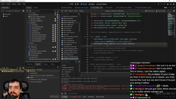Viewport: 176px width, 99px height.
Task: Collapse the companions node
Action: coord(28,57)
